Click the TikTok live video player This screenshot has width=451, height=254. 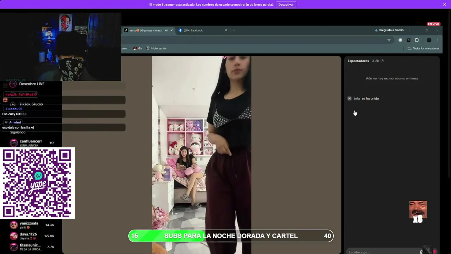coord(202,155)
